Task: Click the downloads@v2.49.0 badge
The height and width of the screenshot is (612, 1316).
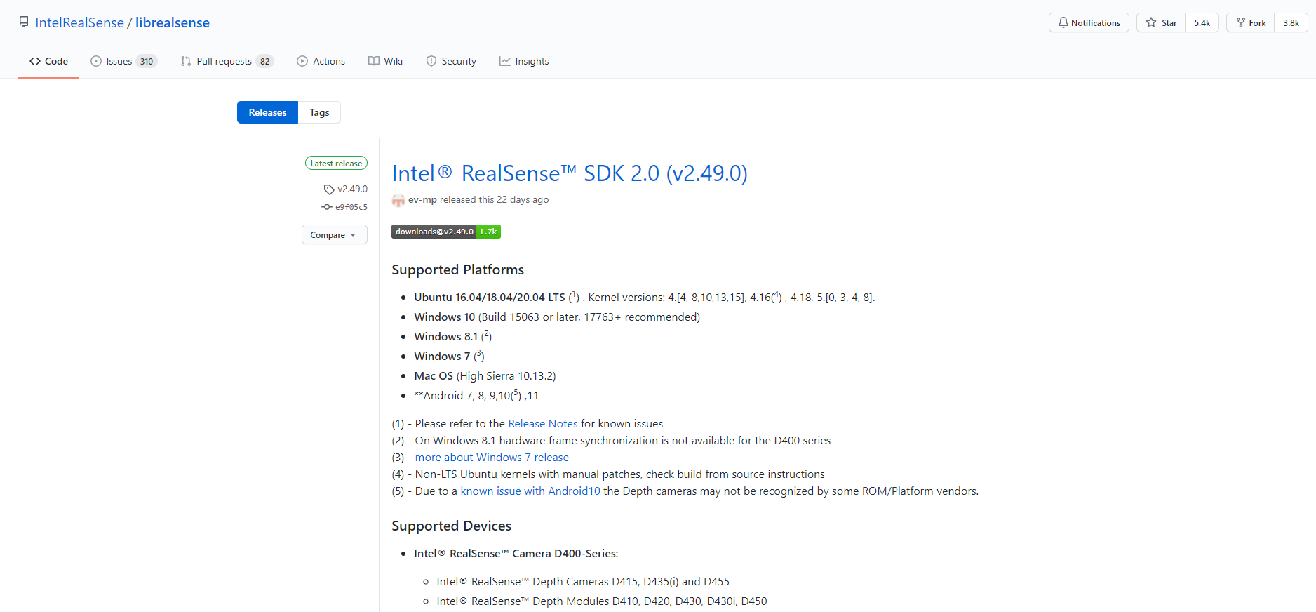Action: (x=445, y=232)
